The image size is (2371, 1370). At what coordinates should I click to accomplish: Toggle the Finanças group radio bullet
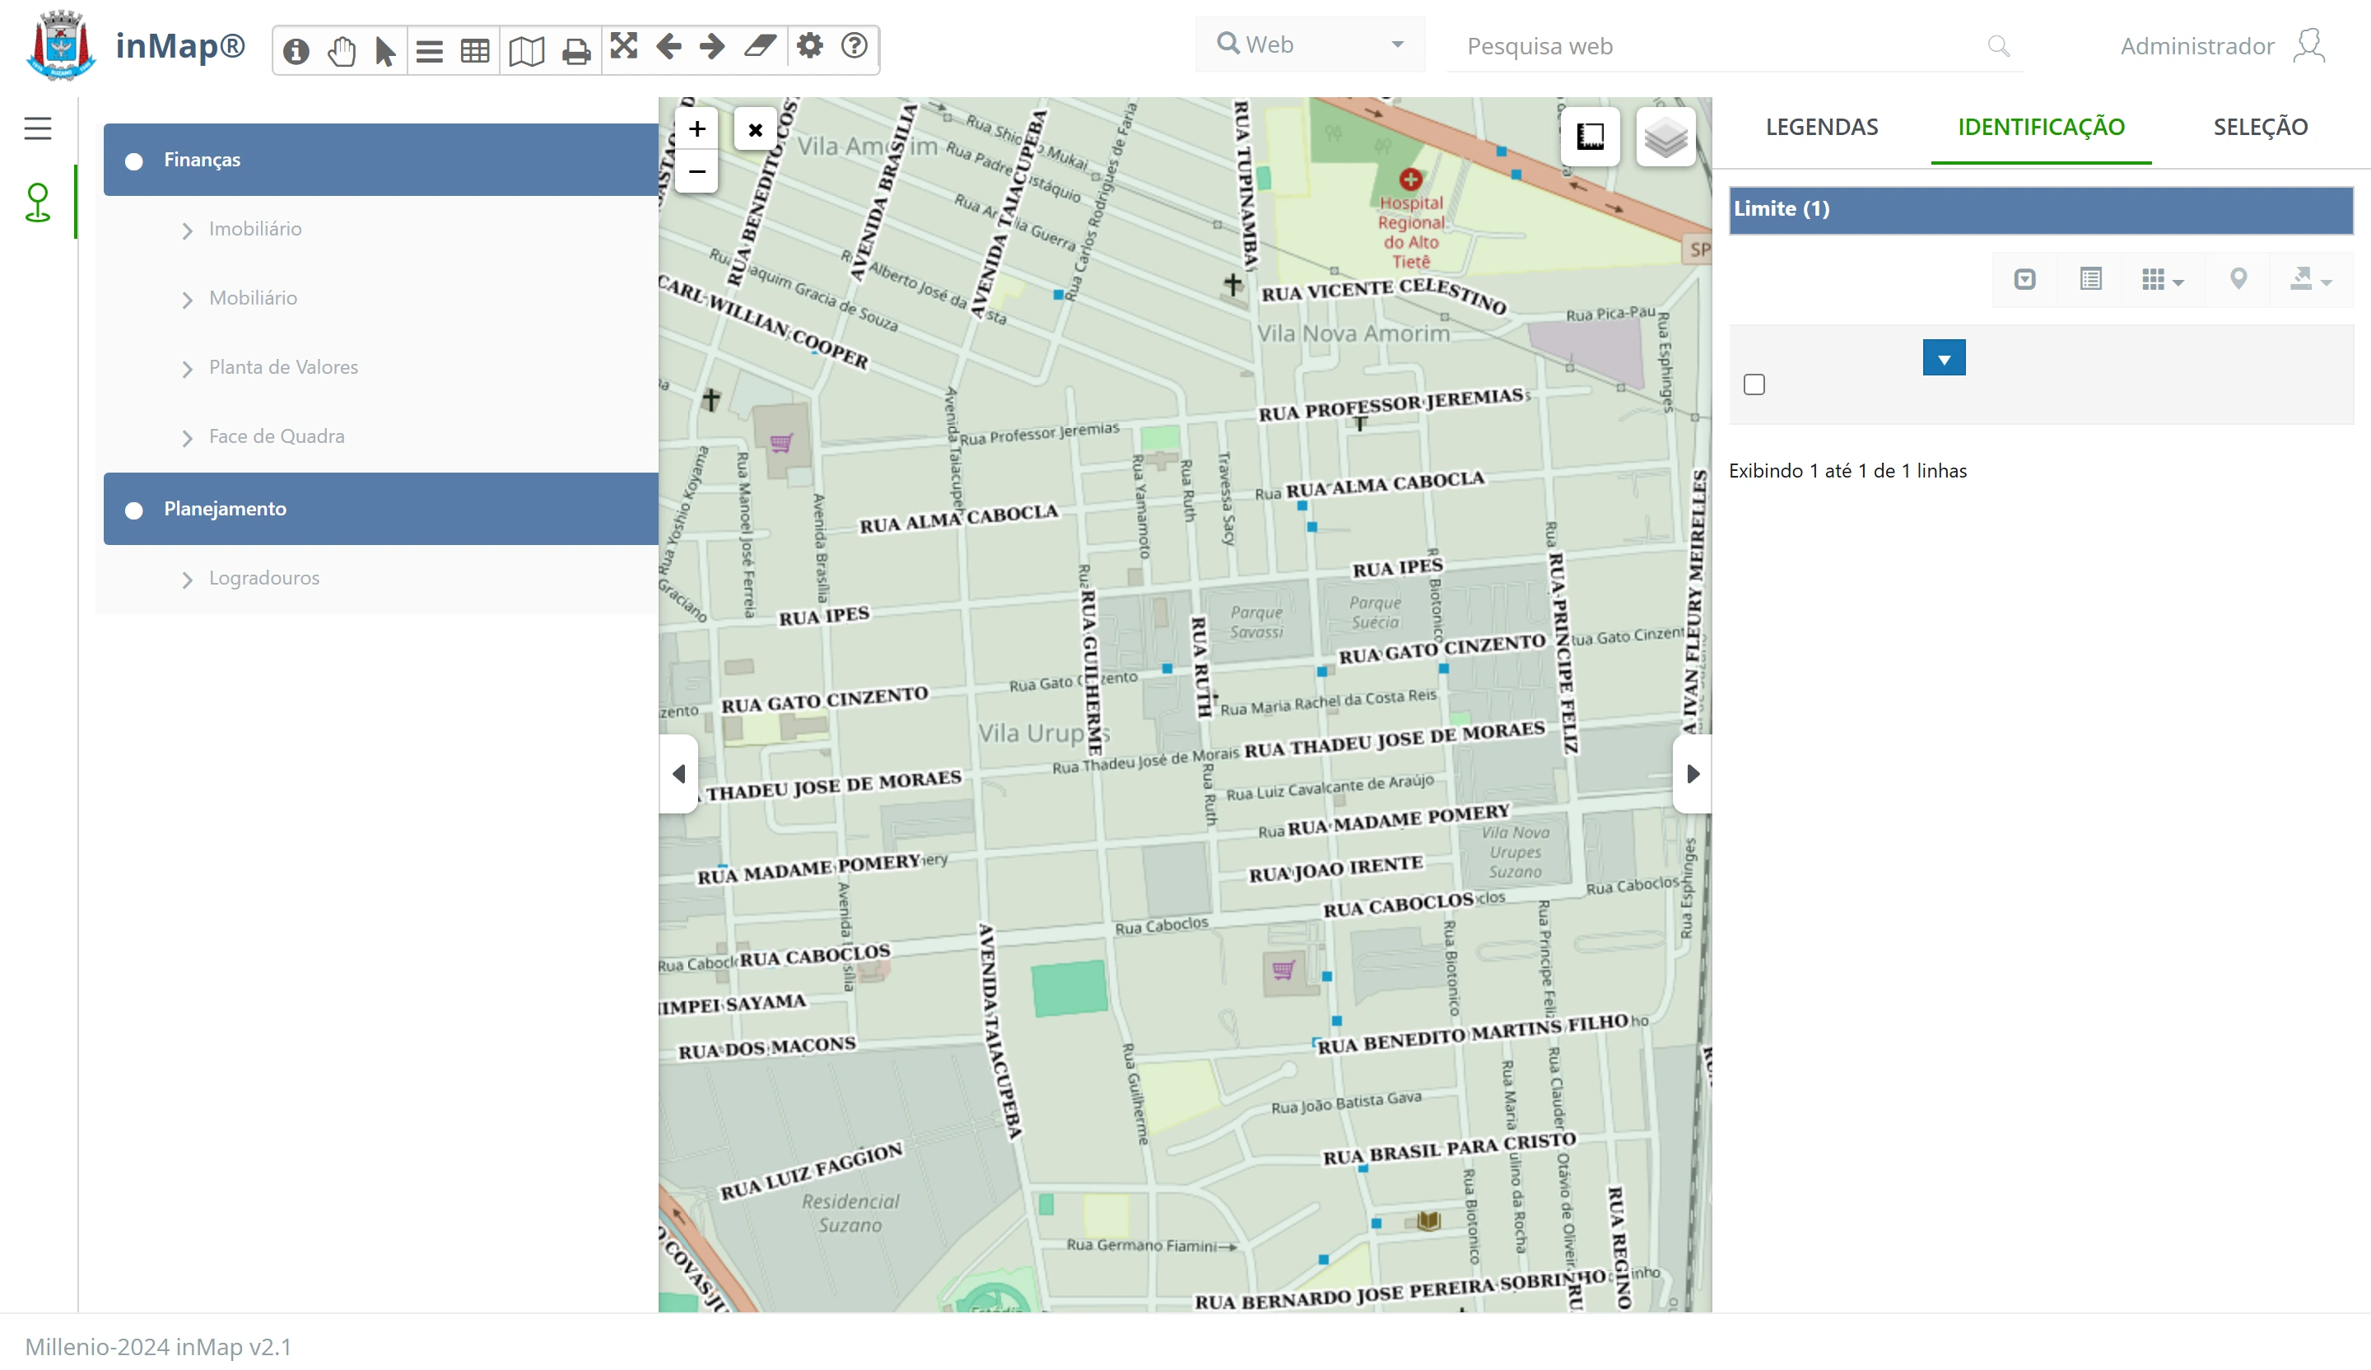coord(133,161)
